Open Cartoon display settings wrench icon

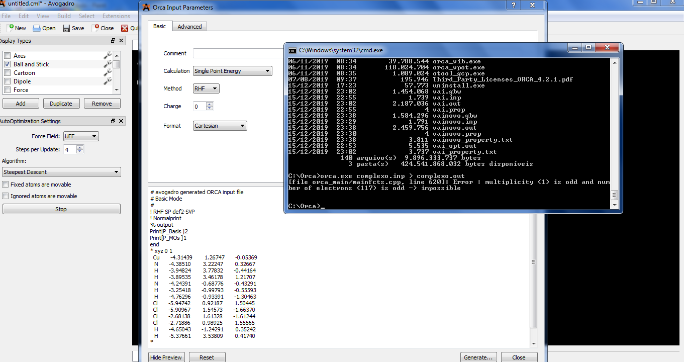107,73
